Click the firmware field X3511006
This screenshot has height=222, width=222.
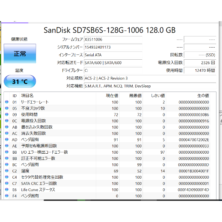coord(113,39)
